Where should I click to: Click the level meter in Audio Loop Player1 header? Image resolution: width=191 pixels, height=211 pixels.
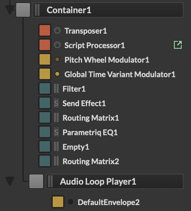pyautogui.click(x=50, y=181)
